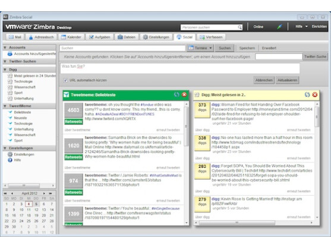Select the Sozial tab
This screenshot has height=248, width=331.
click(185, 37)
